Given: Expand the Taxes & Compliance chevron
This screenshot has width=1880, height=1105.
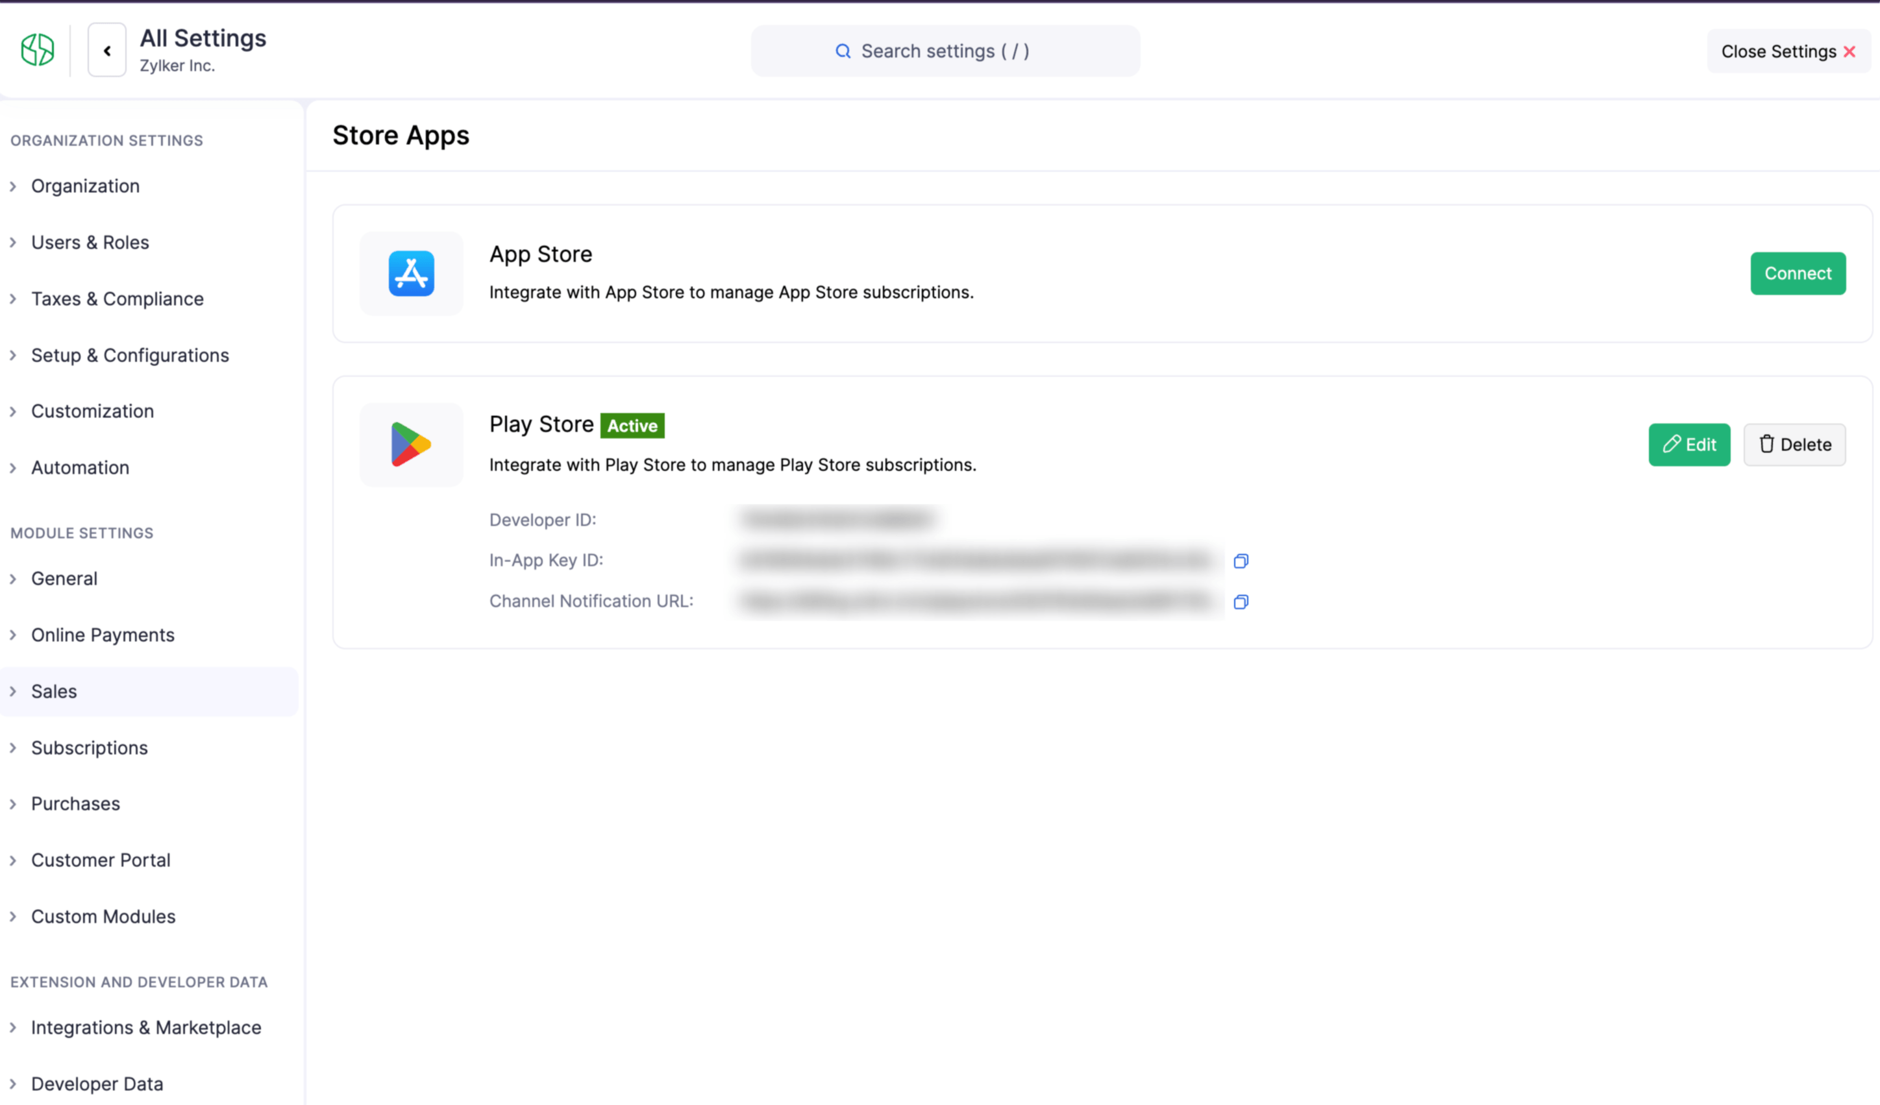Looking at the screenshot, I should pyautogui.click(x=13, y=299).
